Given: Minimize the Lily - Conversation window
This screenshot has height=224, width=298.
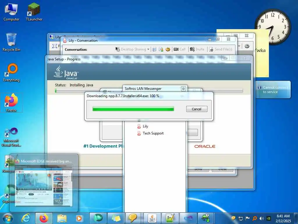Looking at the screenshot, I should click(x=210, y=39).
